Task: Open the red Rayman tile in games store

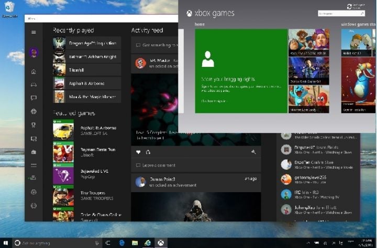Action: tap(358, 85)
